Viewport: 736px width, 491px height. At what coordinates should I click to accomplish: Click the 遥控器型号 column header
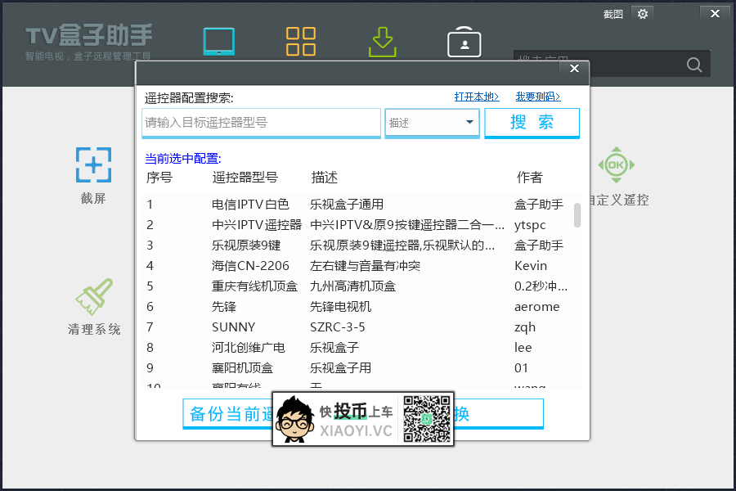(245, 178)
